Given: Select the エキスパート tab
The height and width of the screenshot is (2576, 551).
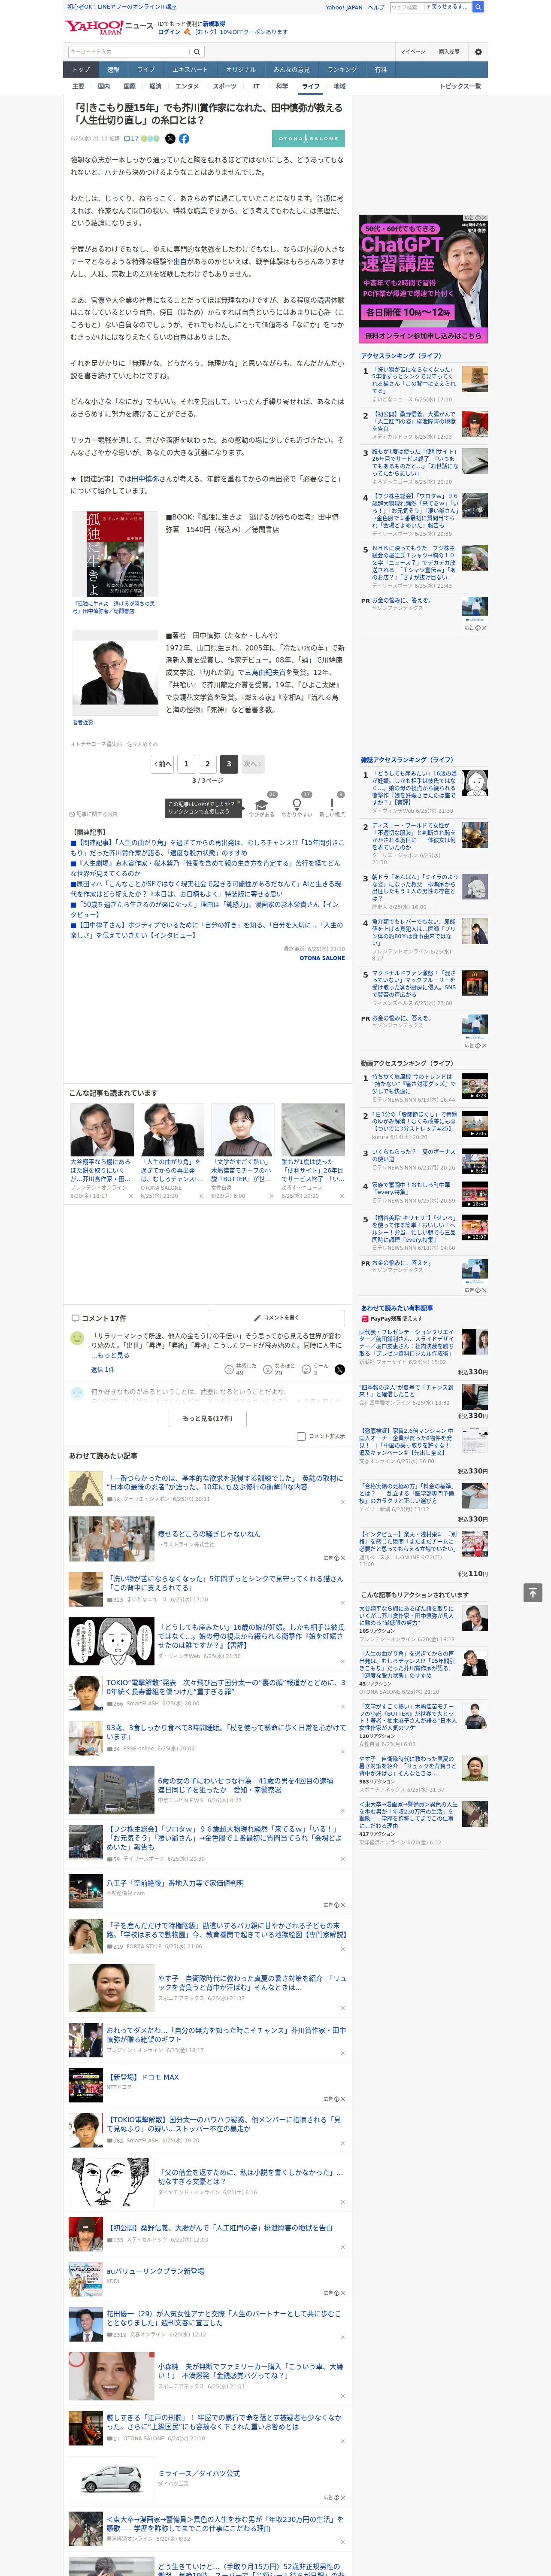Looking at the screenshot, I should click(x=190, y=70).
